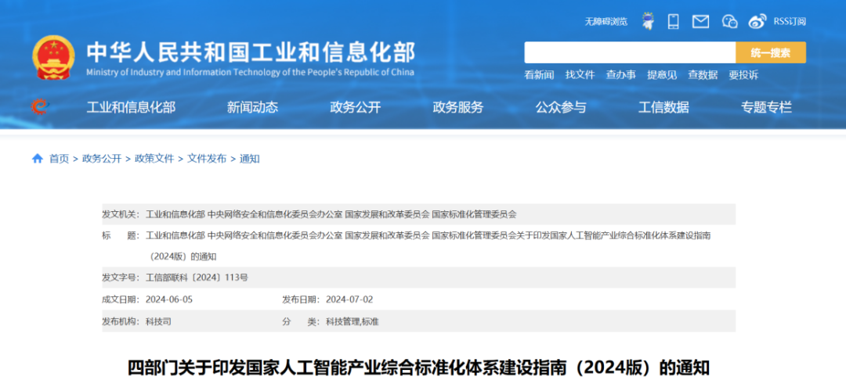This screenshot has height=391, width=846.
Task: Click the 成文日期 value 2024-06-05
Action: pos(169,300)
